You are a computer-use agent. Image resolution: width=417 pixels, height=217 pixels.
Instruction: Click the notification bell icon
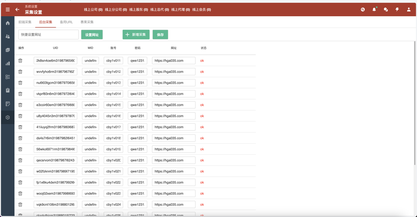(x=374, y=9)
